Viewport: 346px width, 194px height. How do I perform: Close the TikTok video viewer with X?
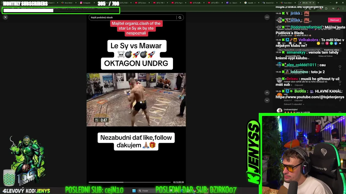[x=5, y=17]
